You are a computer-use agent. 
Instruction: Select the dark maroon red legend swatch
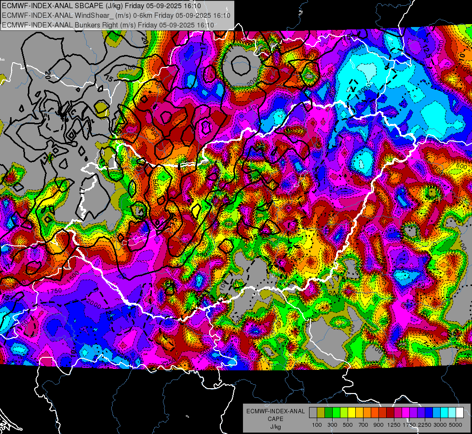tap(390, 413)
